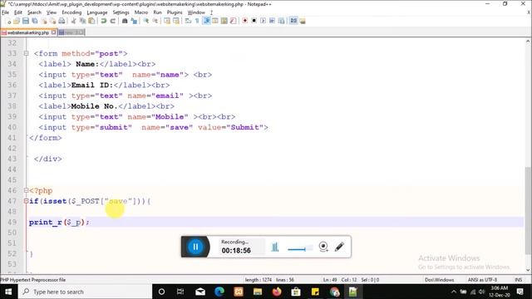Open the Plugins menu

(x=175, y=12)
